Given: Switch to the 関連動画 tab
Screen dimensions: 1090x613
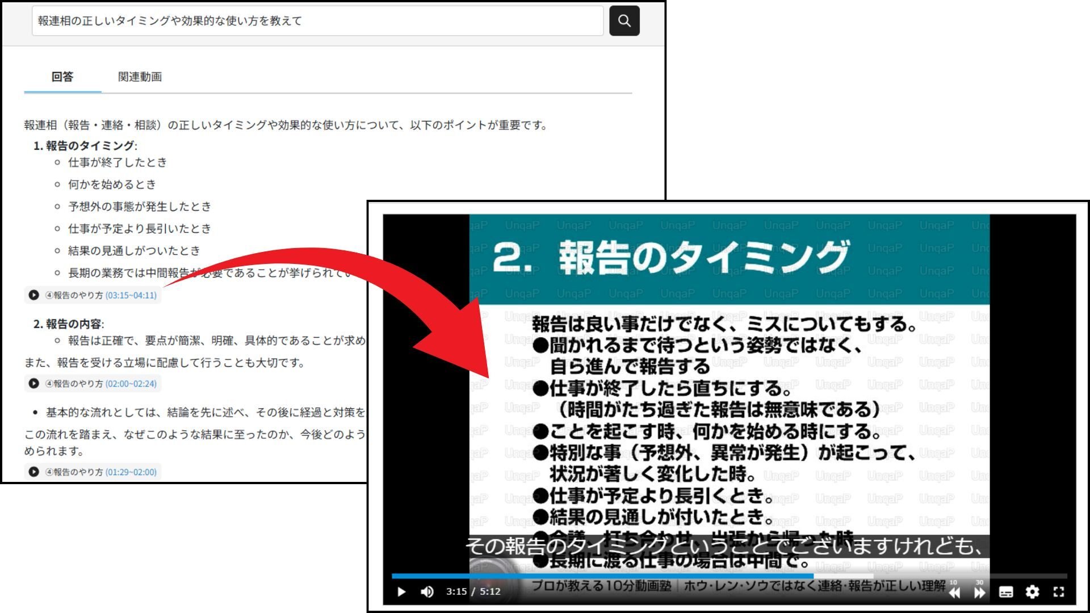Looking at the screenshot, I should click(x=140, y=77).
